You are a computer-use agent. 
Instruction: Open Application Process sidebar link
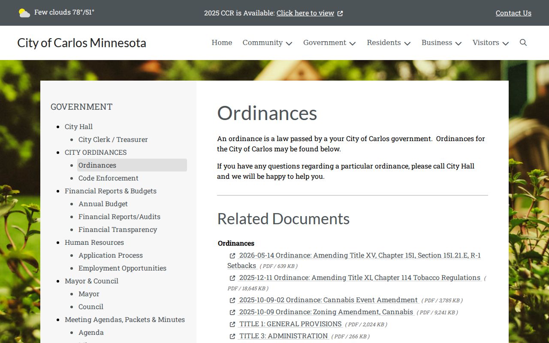click(111, 255)
